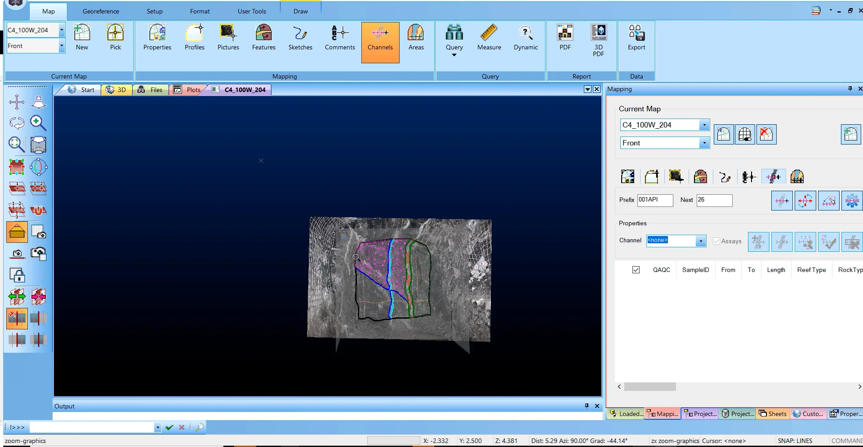
Task: Activate the Sketches tool
Action: coord(300,38)
